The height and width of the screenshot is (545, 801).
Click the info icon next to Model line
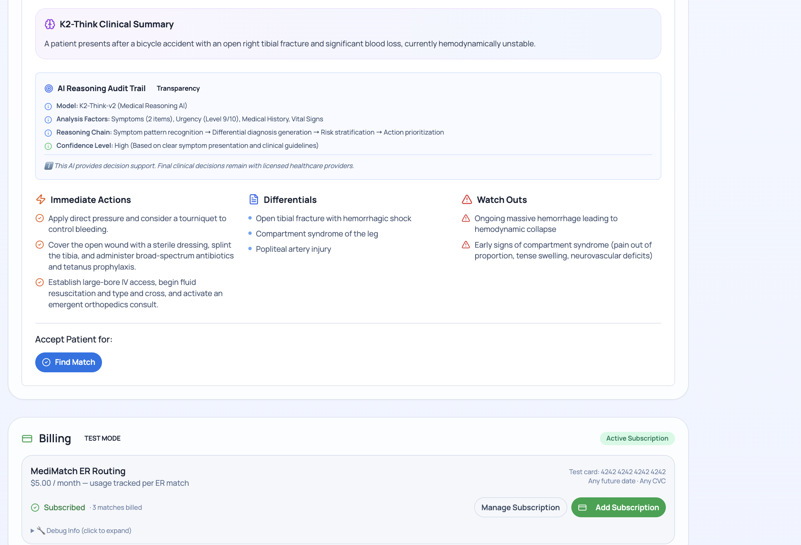48,106
